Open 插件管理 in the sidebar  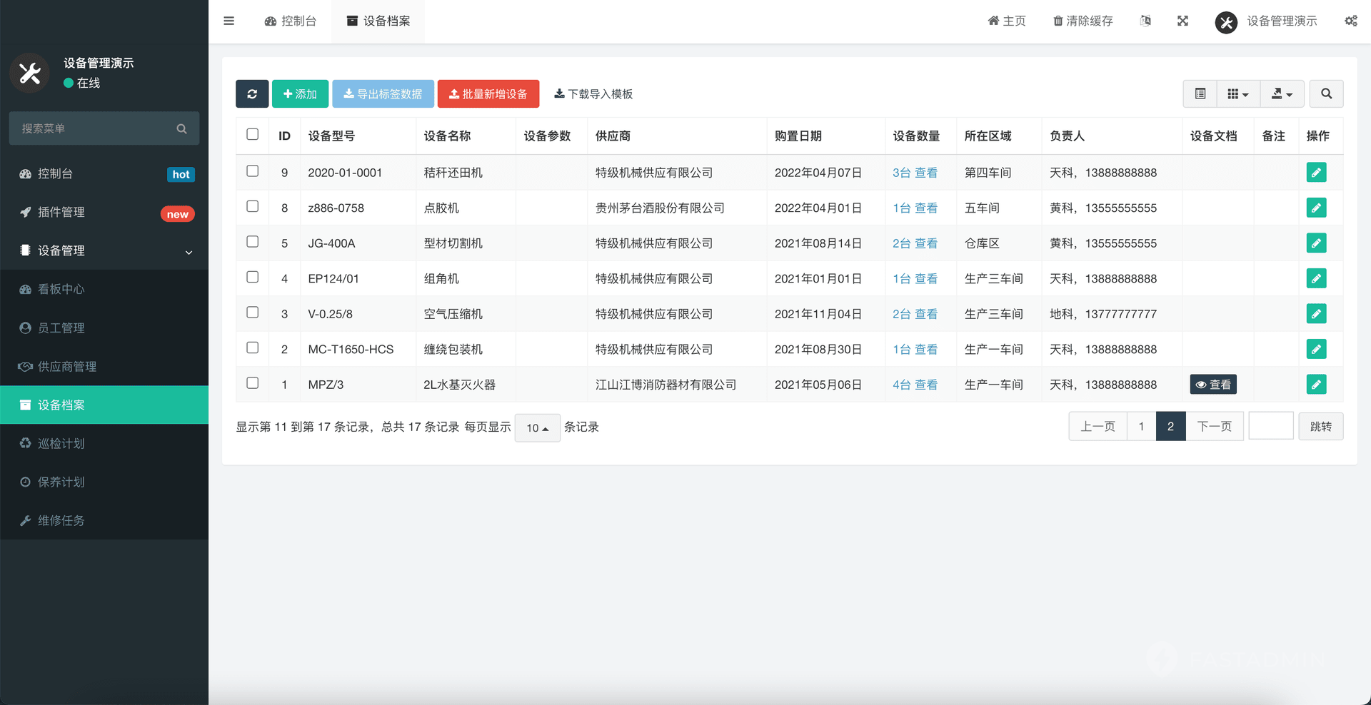pos(104,212)
